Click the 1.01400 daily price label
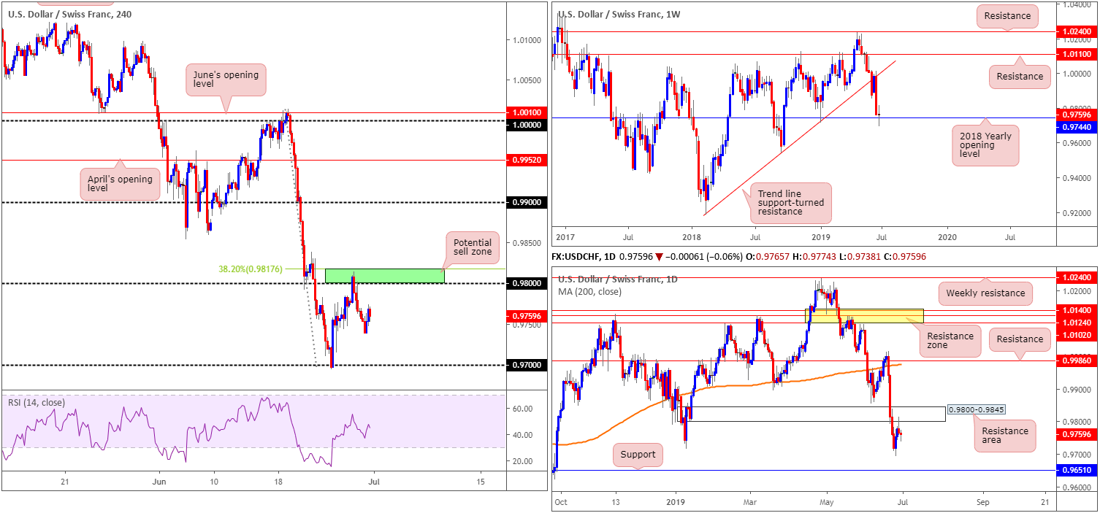This screenshot has width=1100, height=513. point(1077,311)
